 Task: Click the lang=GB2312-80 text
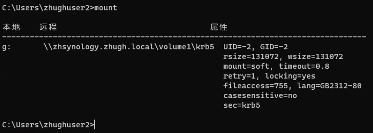point(329,86)
